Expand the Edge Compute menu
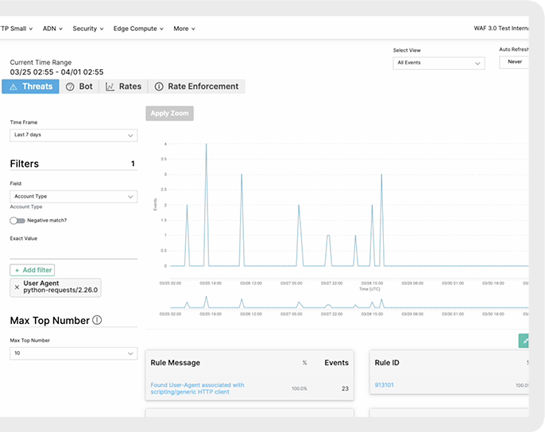Image resolution: width=545 pixels, height=432 pixels. coord(138,29)
